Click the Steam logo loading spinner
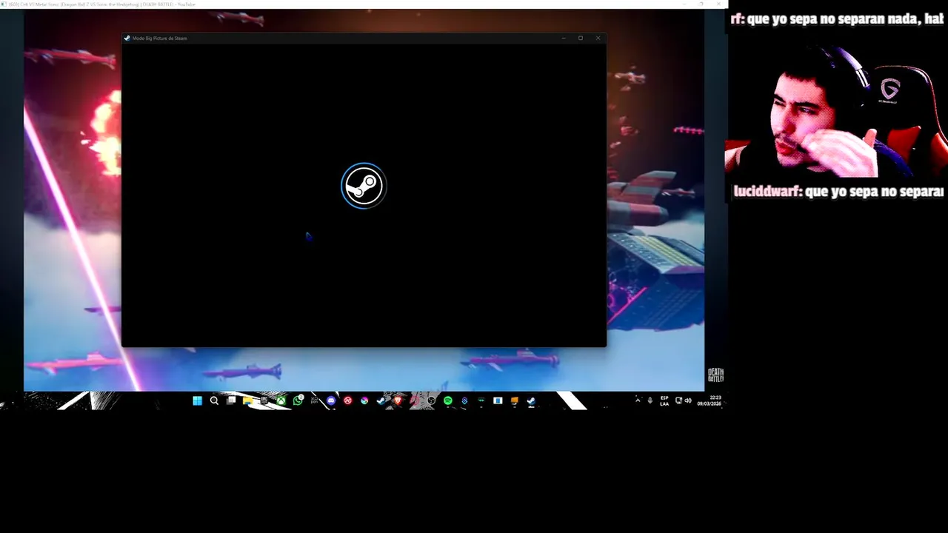The image size is (948, 533). pos(364,186)
